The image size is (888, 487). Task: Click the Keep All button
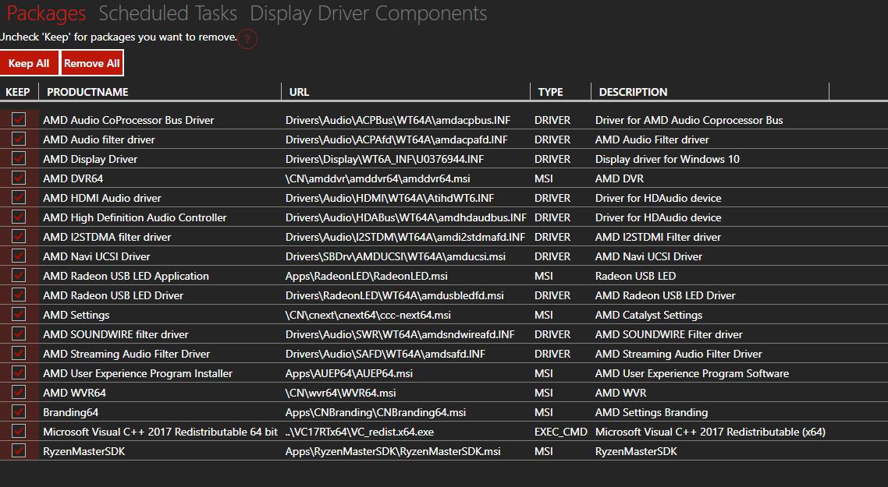click(x=29, y=63)
